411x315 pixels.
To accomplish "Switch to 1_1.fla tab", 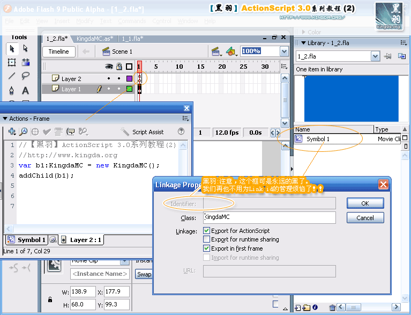I will [x=133, y=39].
